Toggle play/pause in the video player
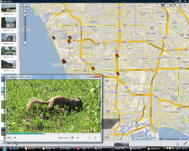This screenshot has height=151, width=189. [9, 138]
